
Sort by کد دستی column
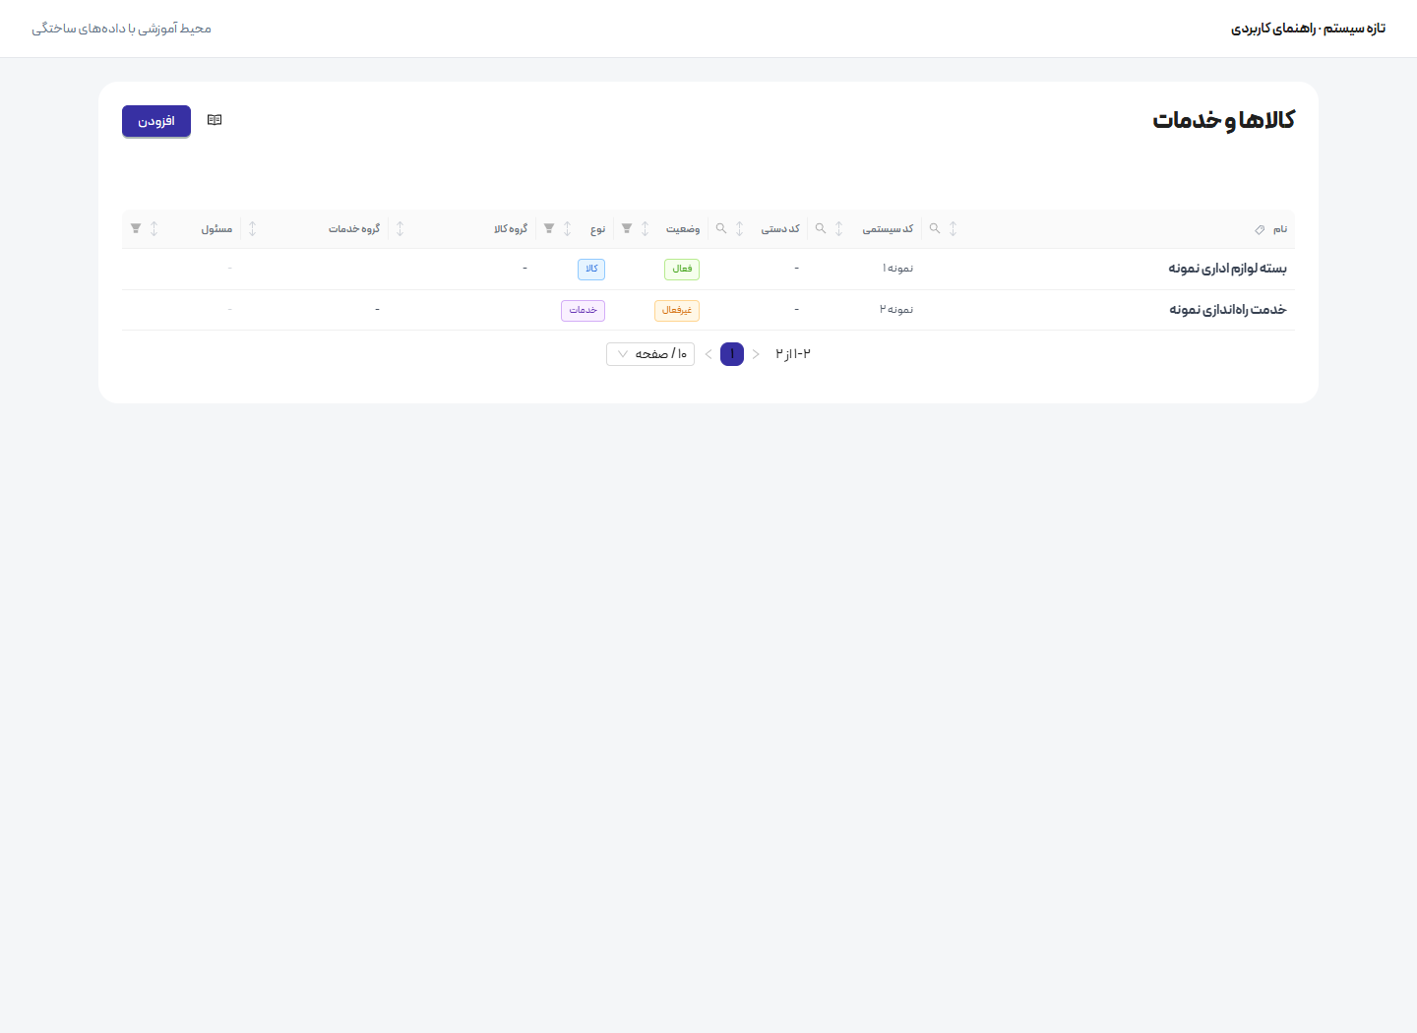739,229
